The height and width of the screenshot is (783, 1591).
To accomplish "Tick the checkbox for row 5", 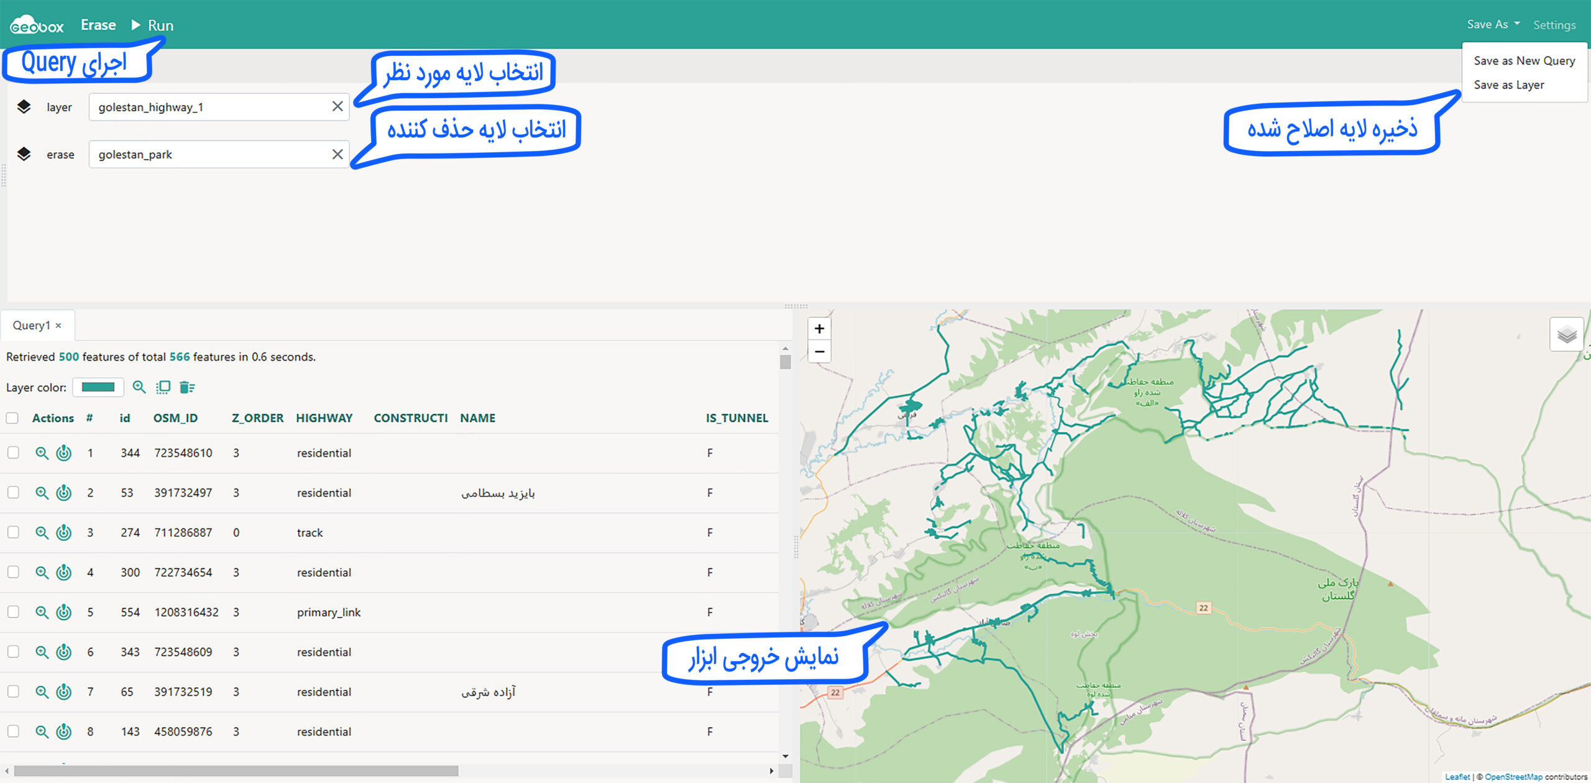I will pos(13,612).
